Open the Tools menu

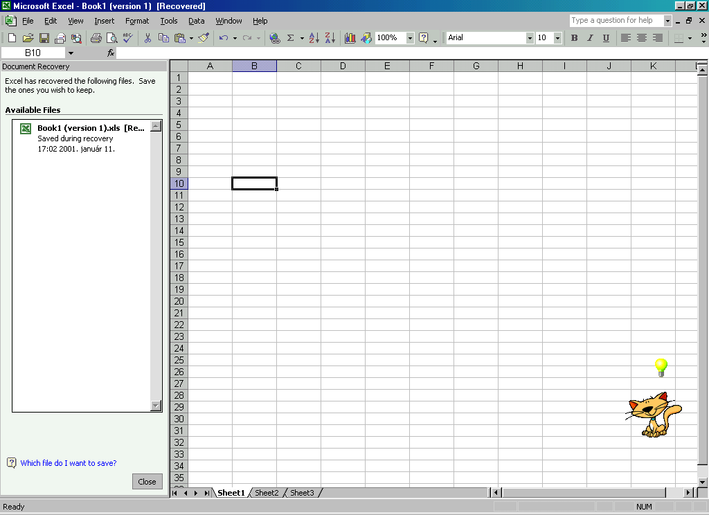[169, 21]
